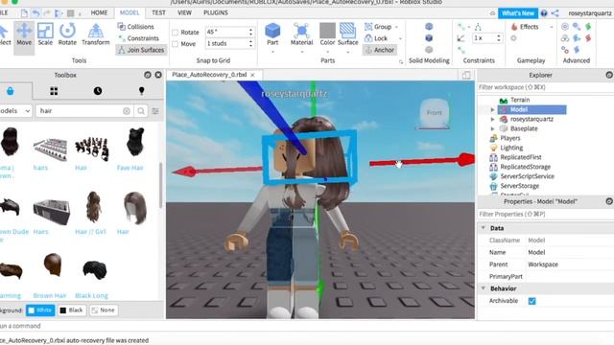Switch to the TEST tab
The width and height of the screenshot is (614, 345).
[x=158, y=12]
